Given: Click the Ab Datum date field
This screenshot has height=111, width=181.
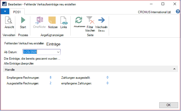Looking at the screenshot, I should tap(41, 52).
